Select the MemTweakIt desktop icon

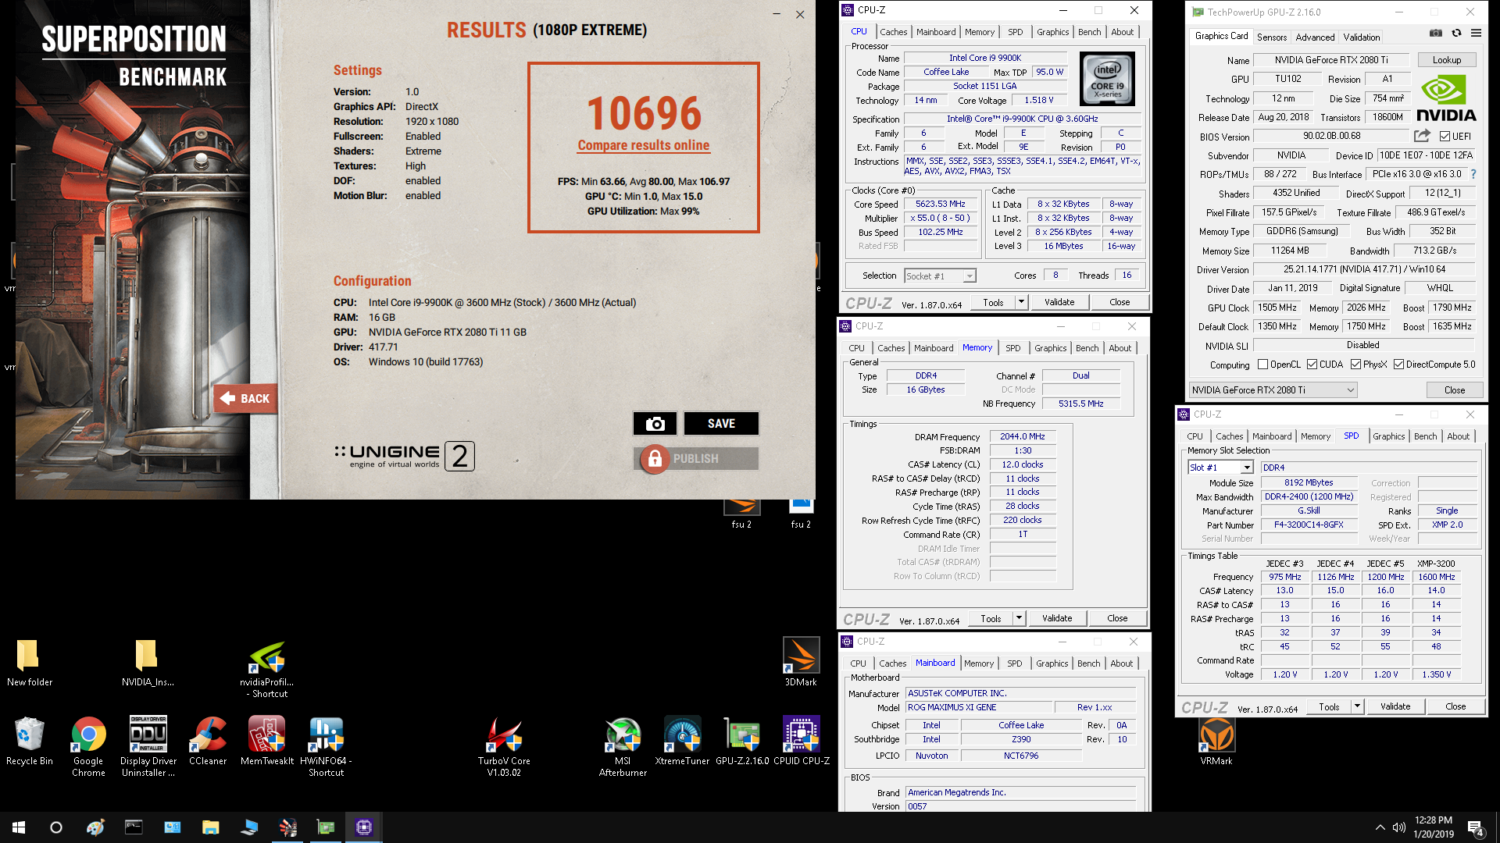[267, 742]
